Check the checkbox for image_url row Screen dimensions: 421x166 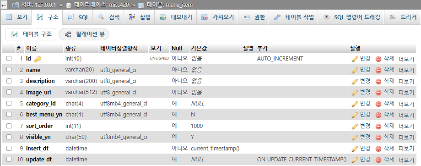point(9,92)
